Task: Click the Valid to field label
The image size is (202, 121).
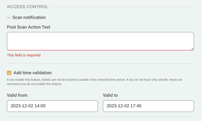Action: [x=110, y=95]
